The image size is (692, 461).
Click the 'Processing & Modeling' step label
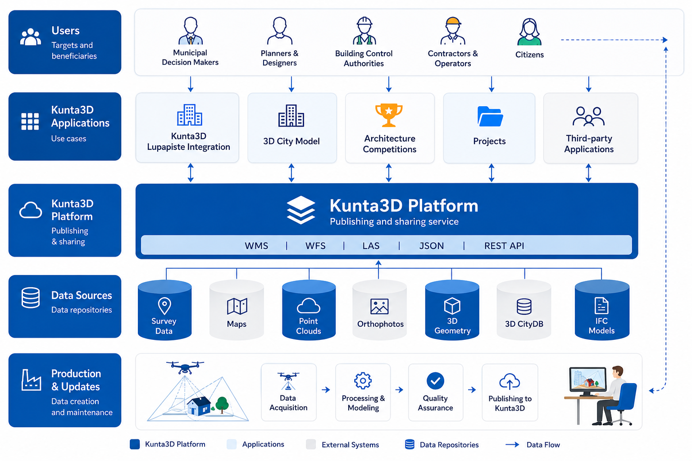tap(363, 403)
